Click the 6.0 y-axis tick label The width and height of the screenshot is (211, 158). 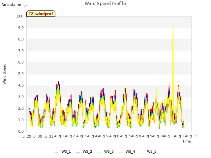tap(21, 63)
